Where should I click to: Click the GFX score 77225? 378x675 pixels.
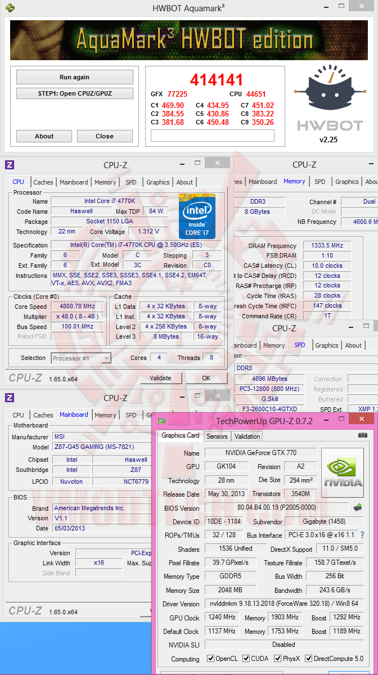tap(177, 94)
